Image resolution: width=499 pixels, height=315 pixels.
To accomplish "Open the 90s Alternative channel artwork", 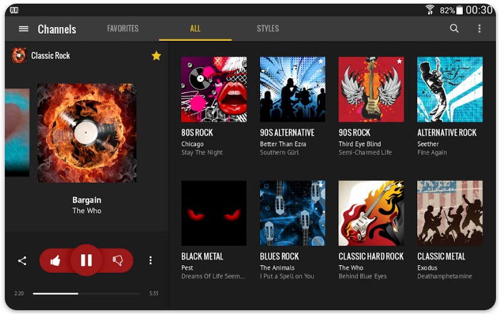I will 293,90.
